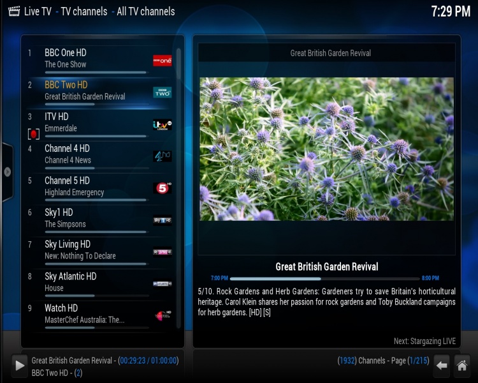Image resolution: width=478 pixels, height=383 pixels.
Task: Select channel Channel 5 HD
Action: point(99,188)
